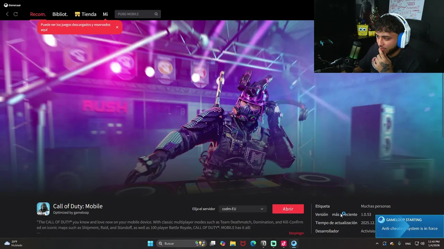
Task: Click the Abrir button
Action: click(x=288, y=209)
